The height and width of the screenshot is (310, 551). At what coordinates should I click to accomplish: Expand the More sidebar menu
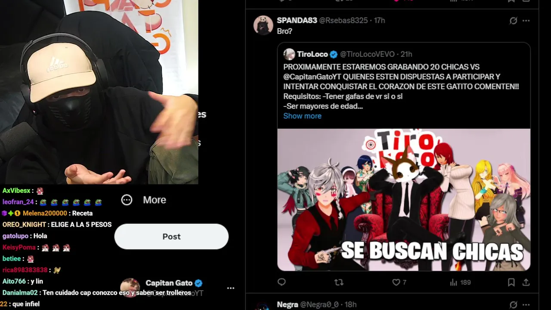(144, 200)
